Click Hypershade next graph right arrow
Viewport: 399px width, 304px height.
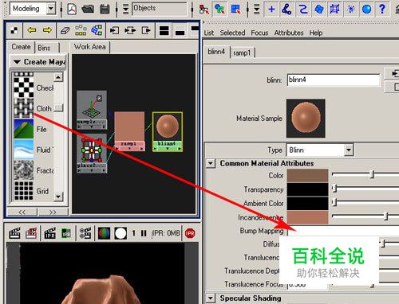pyautogui.click(x=47, y=30)
